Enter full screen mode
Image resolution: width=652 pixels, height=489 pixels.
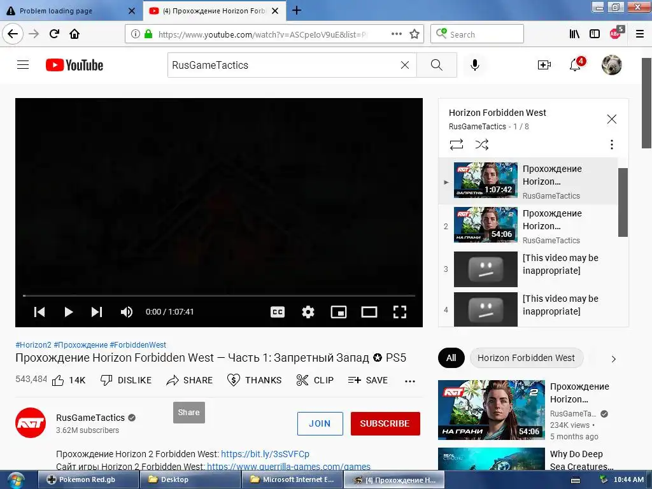coord(400,312)
